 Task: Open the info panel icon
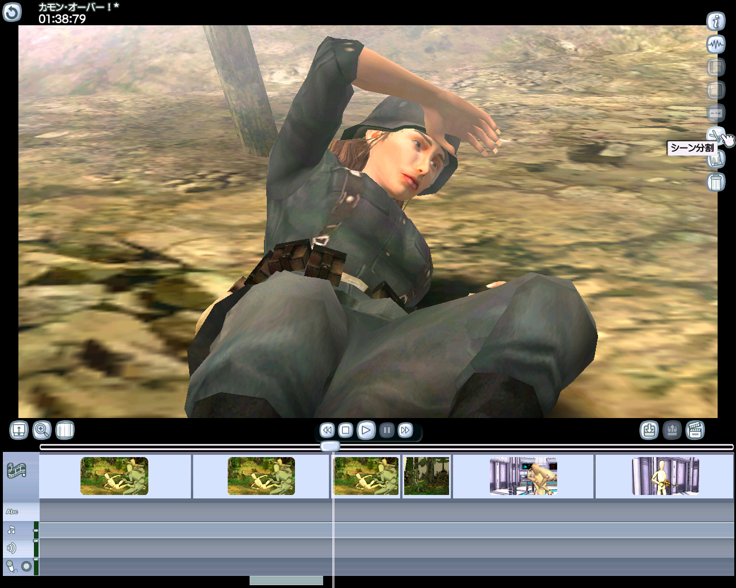pos(716,21)
